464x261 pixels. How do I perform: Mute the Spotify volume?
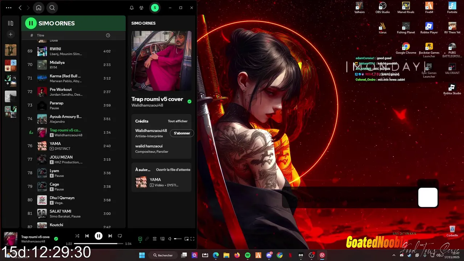click(x=169, y=239)
